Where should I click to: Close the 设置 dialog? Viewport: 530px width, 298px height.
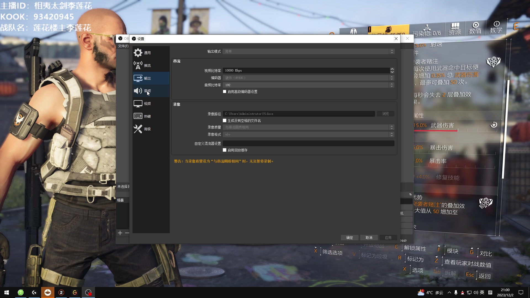point(396,39)
